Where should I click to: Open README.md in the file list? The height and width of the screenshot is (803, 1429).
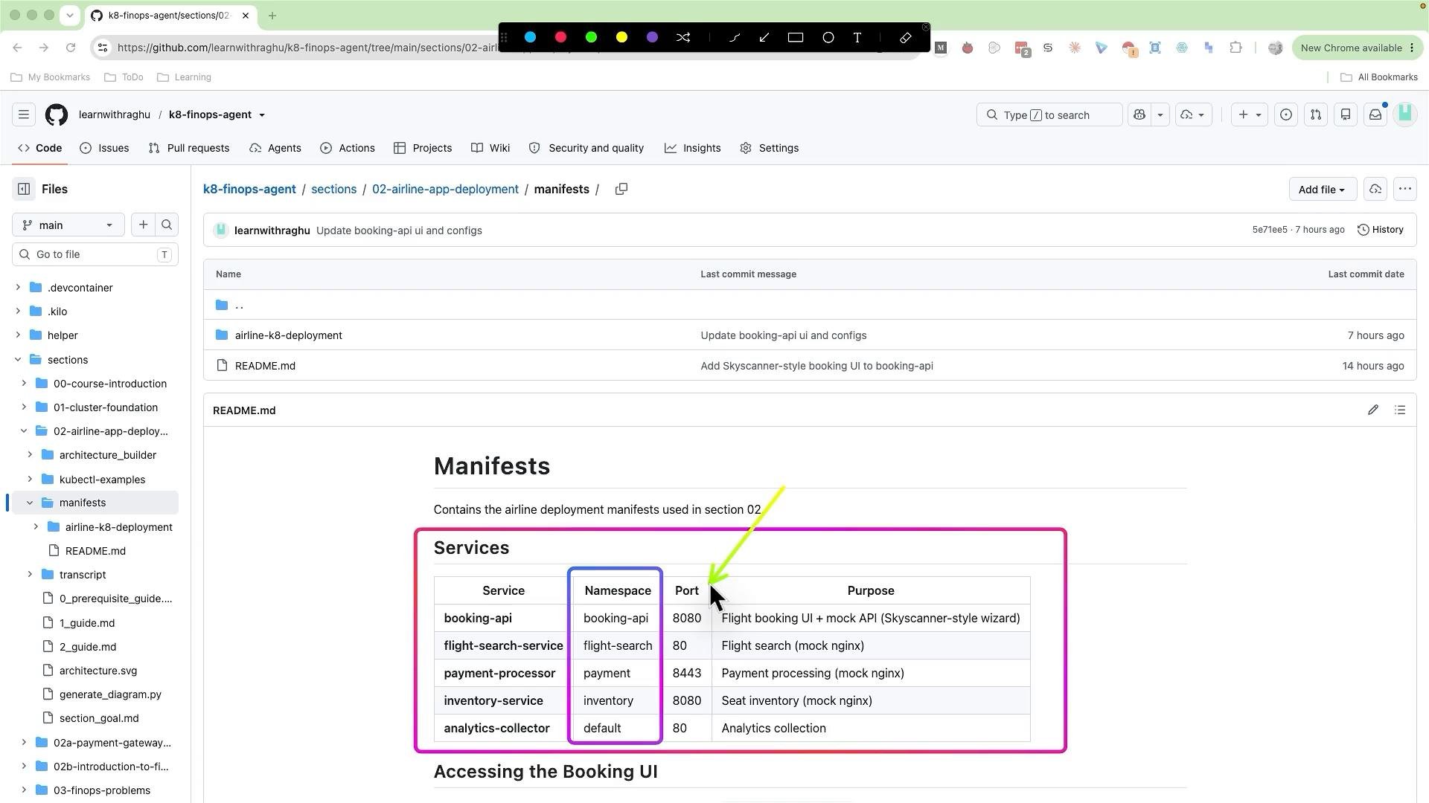265,366
